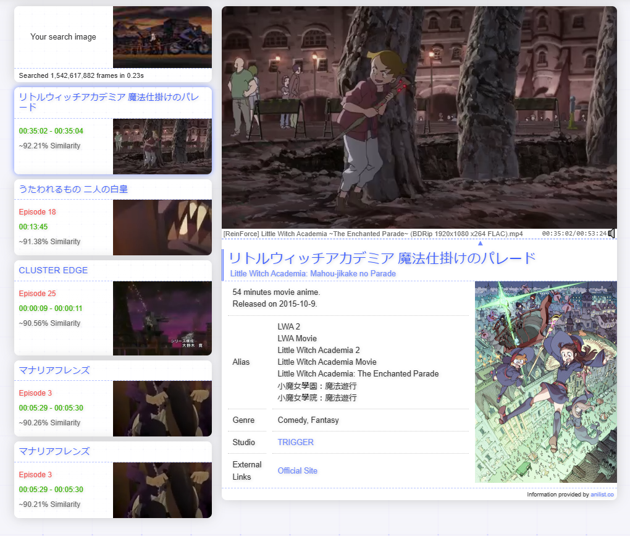This screenshot has width=630, height=536.
Task: Click Released on 2015-10-9 text
Action: coord(275,304)
